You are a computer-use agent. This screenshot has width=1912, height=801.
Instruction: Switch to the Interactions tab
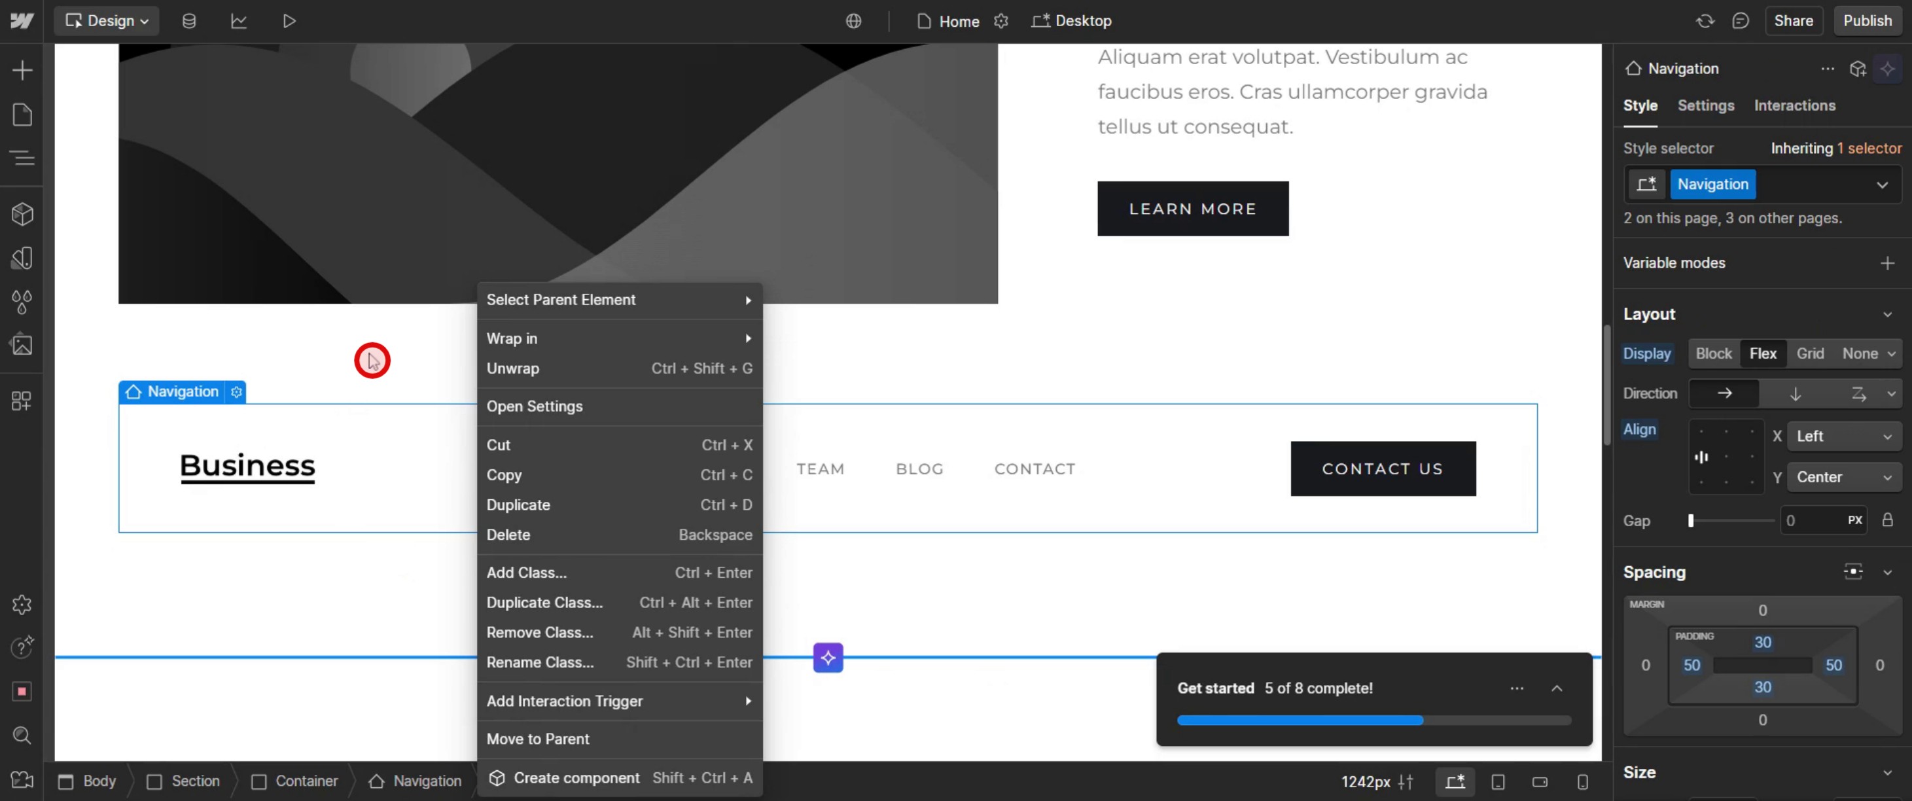point(1794,105)
